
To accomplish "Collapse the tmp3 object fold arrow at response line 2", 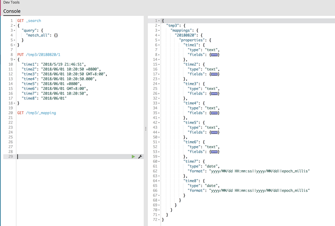I will 159,26.
